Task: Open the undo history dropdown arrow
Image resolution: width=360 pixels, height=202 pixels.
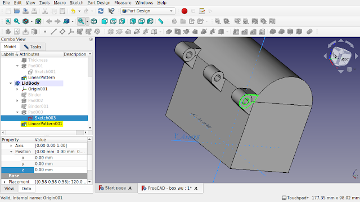Action: [79, 11]
